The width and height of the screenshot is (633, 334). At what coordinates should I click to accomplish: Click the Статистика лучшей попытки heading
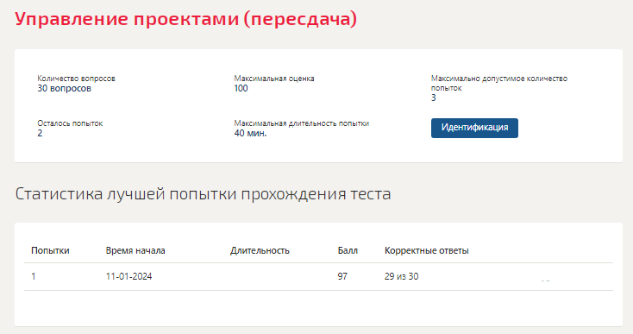click(203, 194)
